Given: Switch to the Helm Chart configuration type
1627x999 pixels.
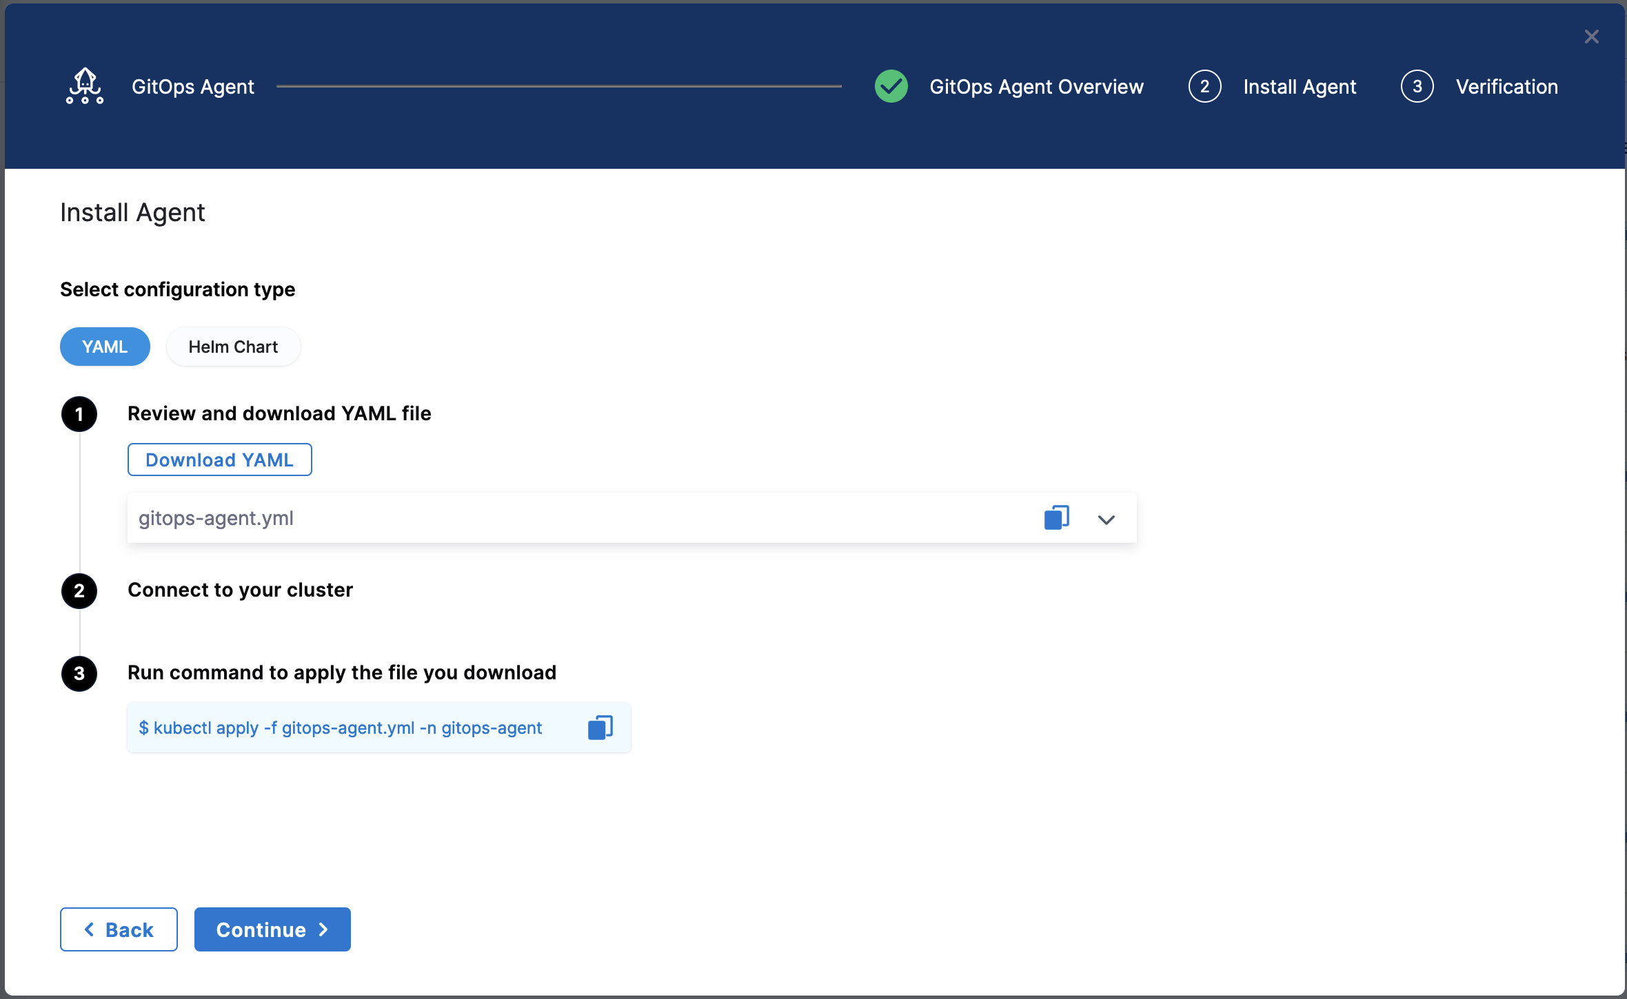Looking at the screenshot, I should pos(233,346).
